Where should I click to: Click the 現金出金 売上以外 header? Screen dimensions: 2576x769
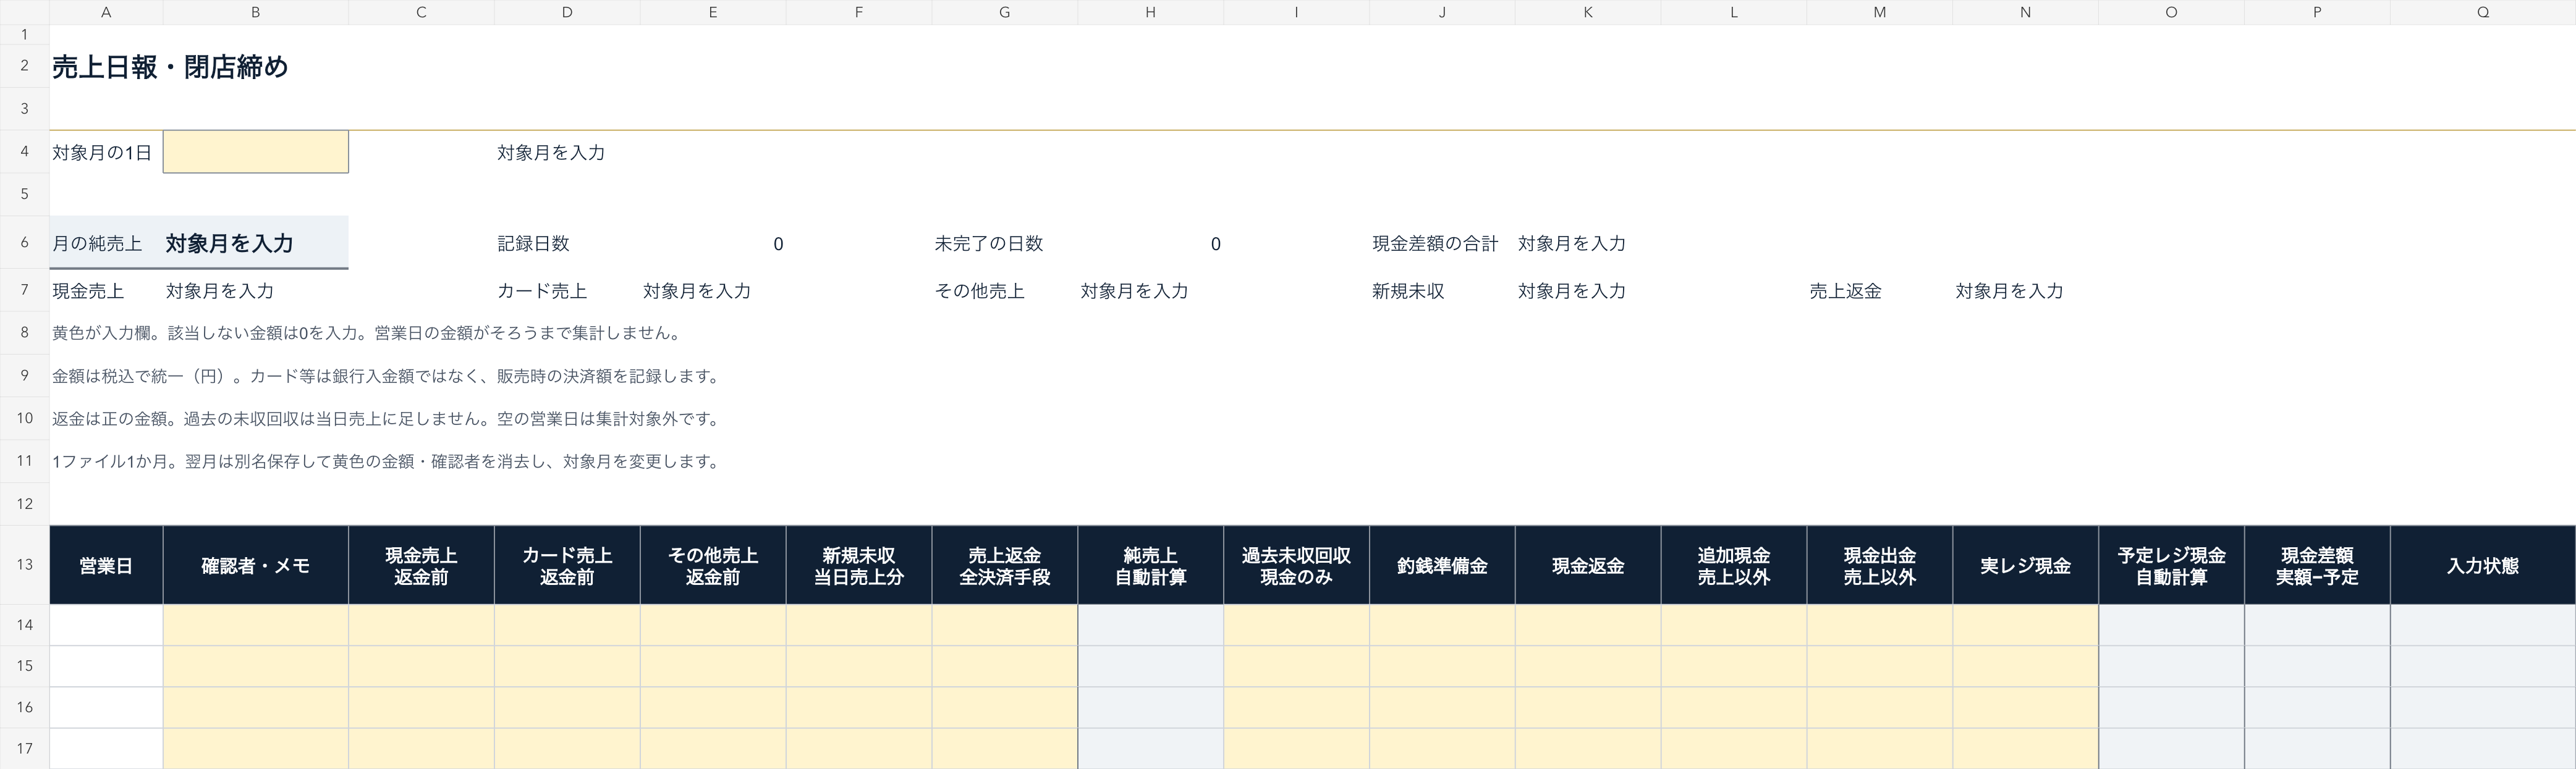pyautogui.click(x=1880, y=565)
